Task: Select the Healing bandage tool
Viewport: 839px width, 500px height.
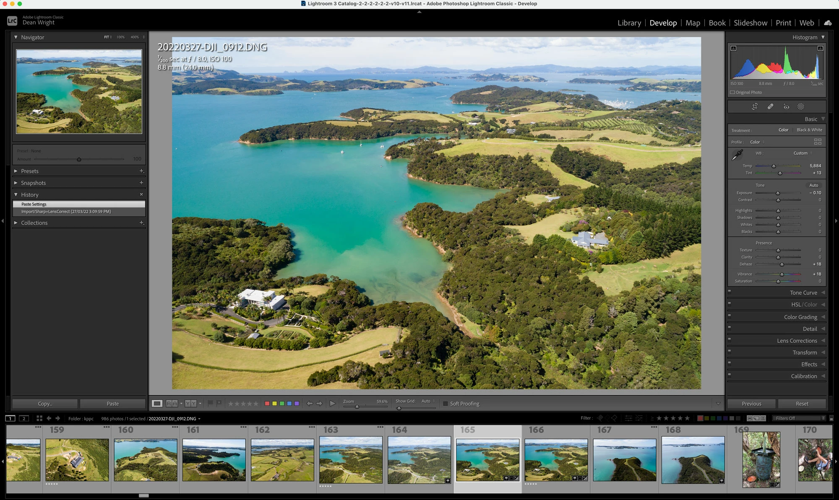Action: tap(770, 106)
